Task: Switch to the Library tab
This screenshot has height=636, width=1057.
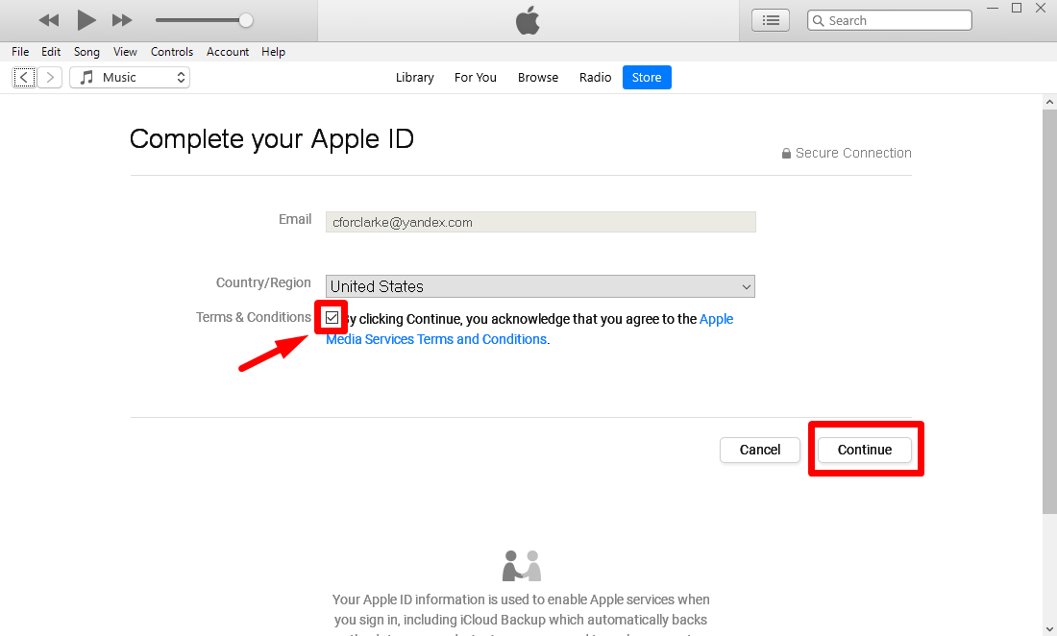Action: click(414, 78)
